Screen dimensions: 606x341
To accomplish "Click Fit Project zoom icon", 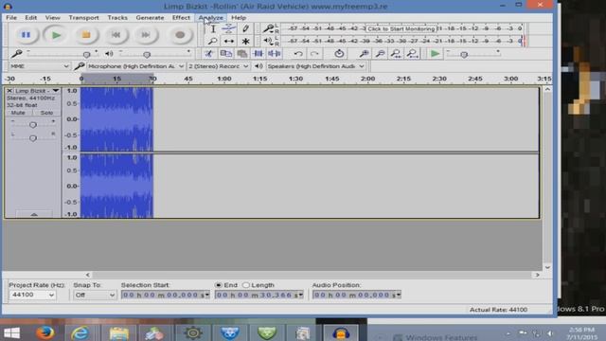I will coord(413,54).
